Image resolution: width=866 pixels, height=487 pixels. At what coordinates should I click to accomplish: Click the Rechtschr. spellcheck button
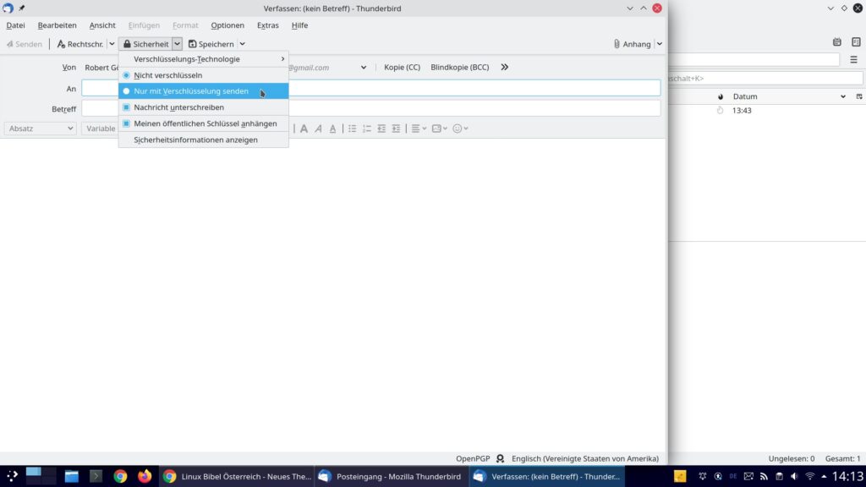point(80,44)
